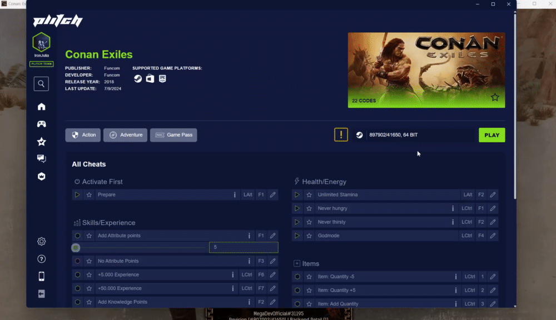Screen dimensions: 556x320
Task: Open the search icon in sidebar
Action: click(x=42, y=84)
